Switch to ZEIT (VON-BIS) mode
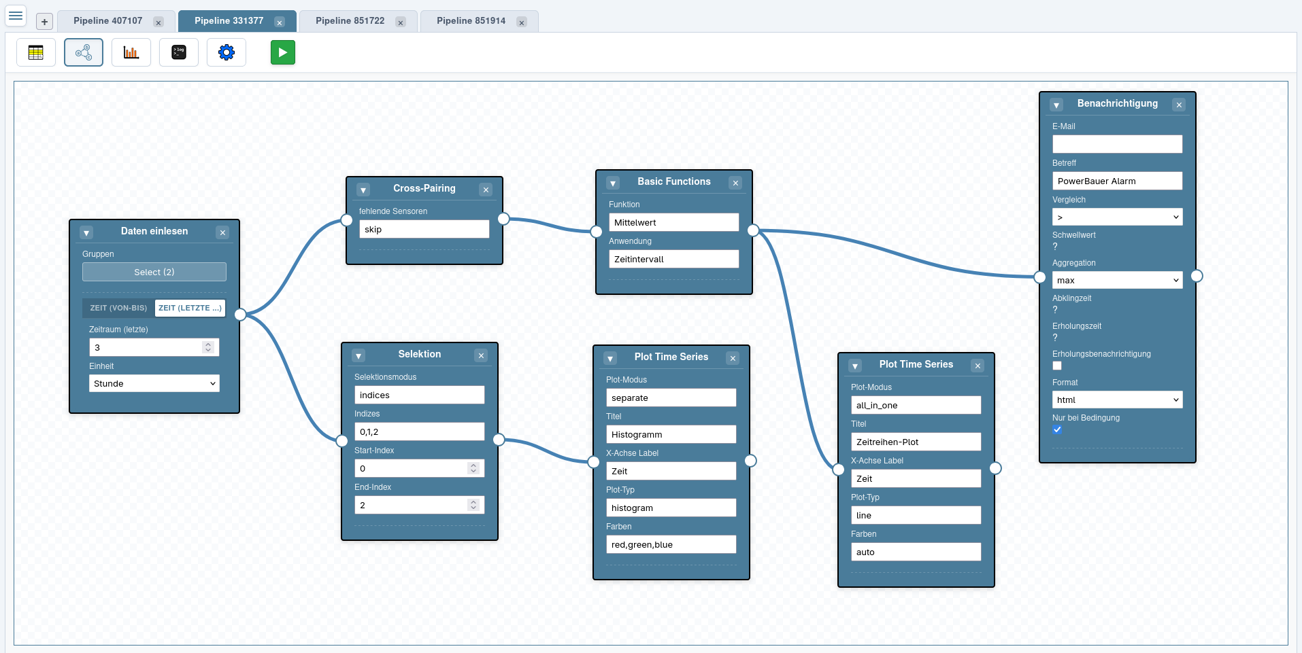 pyautogui.click(x=118, y=308)
